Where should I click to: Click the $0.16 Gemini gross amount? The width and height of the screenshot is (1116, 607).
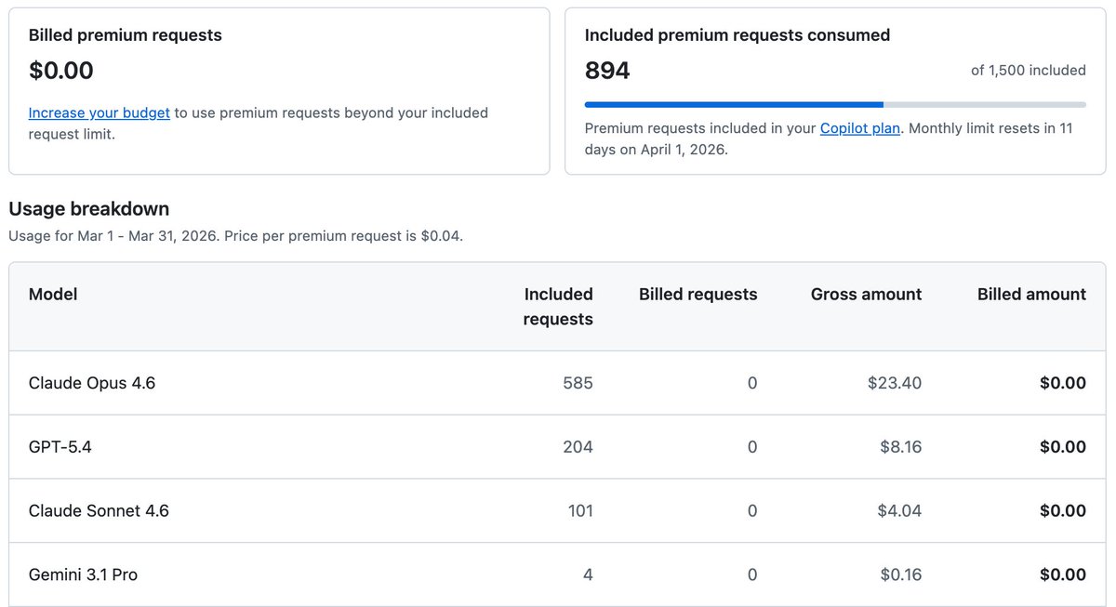(x=900, y=574)
